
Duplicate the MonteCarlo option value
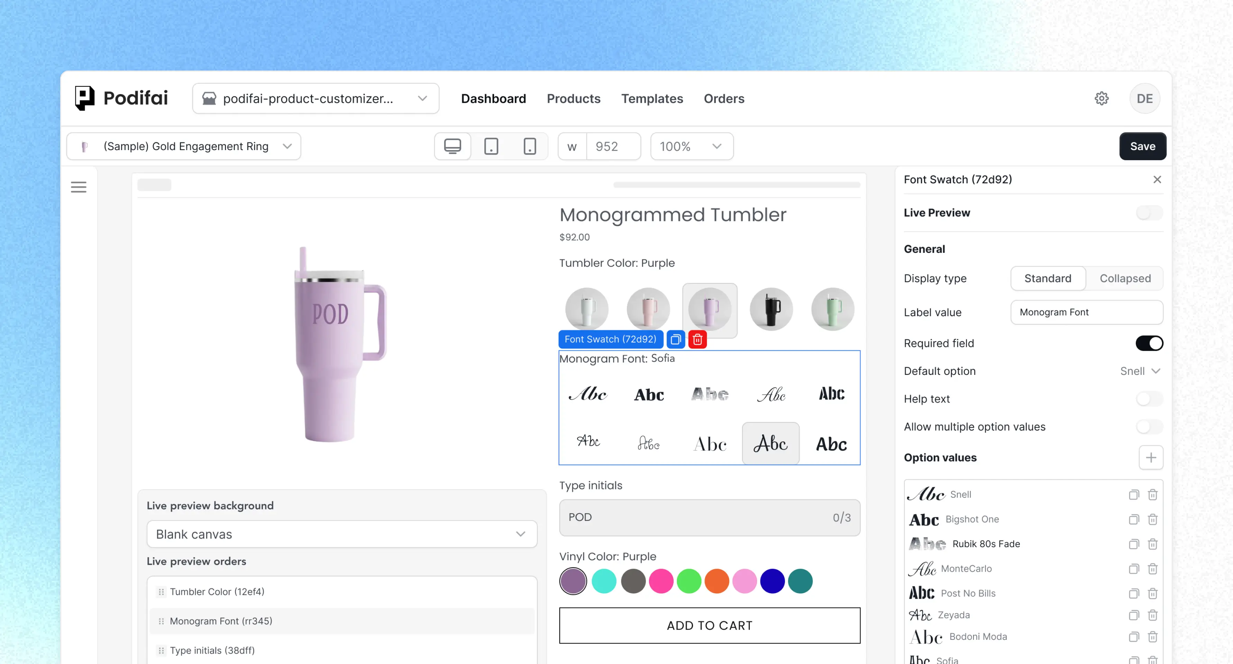[1133, 569]
